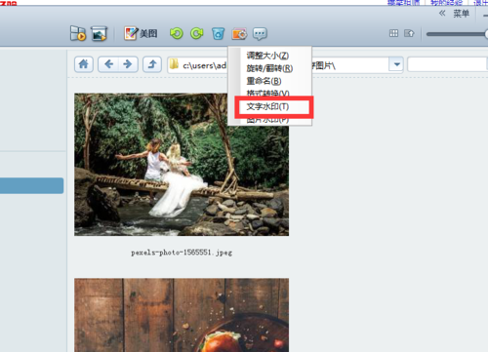Image resolution: width=488 pixels, height=352 pixels.
Task: Expand the address path dropdown arrow
Action: [x=396, y=64]
